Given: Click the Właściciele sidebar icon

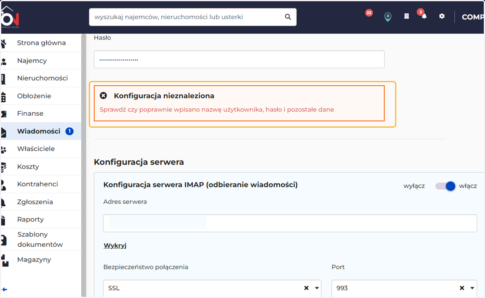Looking at the screenshot, I should (x=4, y=149).
